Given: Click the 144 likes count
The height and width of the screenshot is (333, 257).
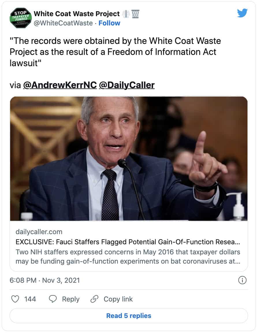Looking at the screenshot, I should (x=30, y=299).
